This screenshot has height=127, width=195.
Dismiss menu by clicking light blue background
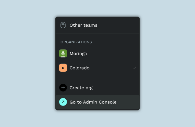point(27,62)
